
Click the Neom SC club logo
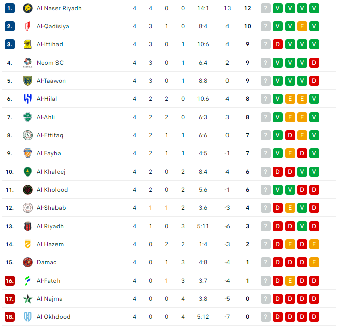28,63
